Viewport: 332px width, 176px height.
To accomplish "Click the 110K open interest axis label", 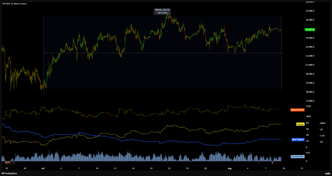I will 308,106.
